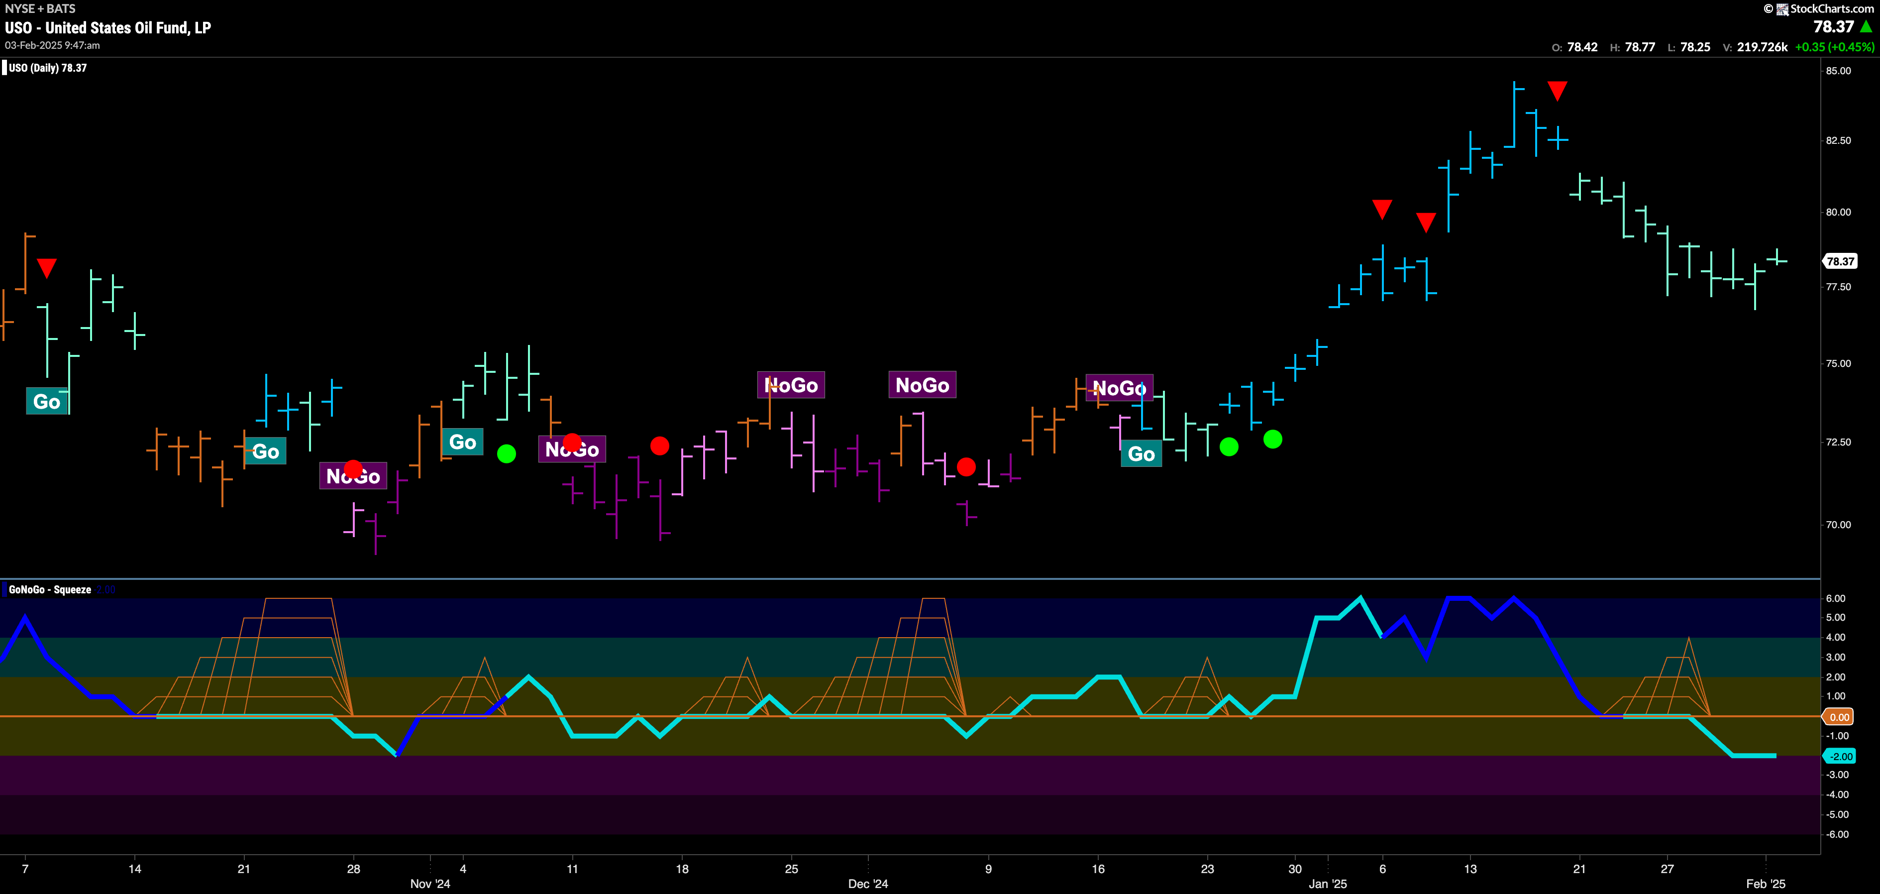Viewport: 1880px width, 894px height.
Task: Click the 30 date label on the time axis
Action: click(1295, 869)
